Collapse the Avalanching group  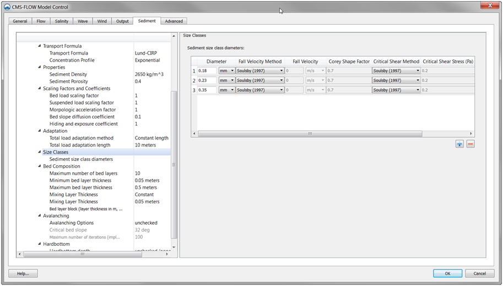tap(40, 215)
